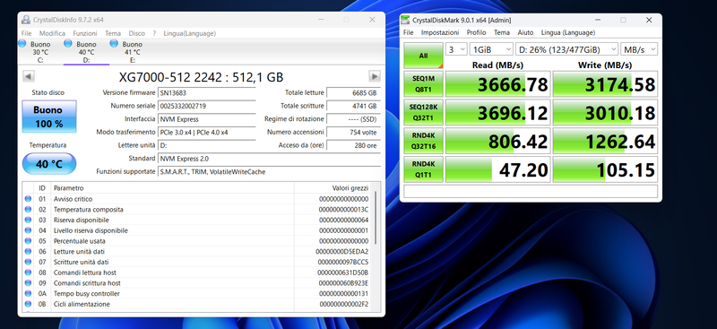Click status orb for Percentuale usata row
The height and width of the screenshot is (329, 717).
(x=28, y=241)
